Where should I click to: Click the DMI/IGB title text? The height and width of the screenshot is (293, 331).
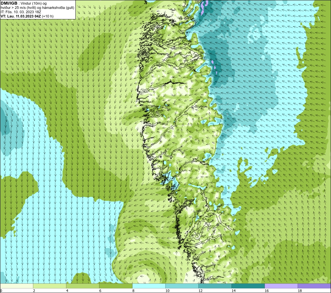9,3
